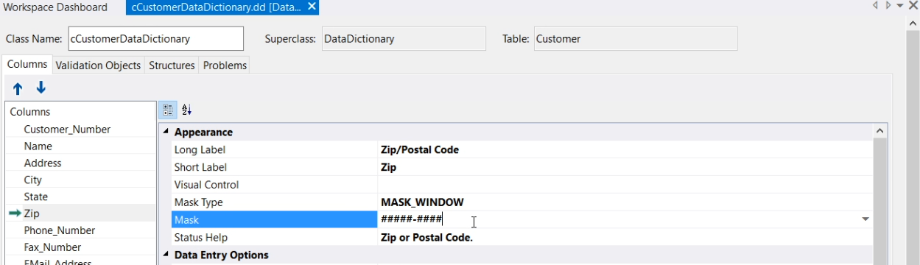Open the document tabs list dropdown
This screenshot has width=920, height=265.
coord(901,6)
